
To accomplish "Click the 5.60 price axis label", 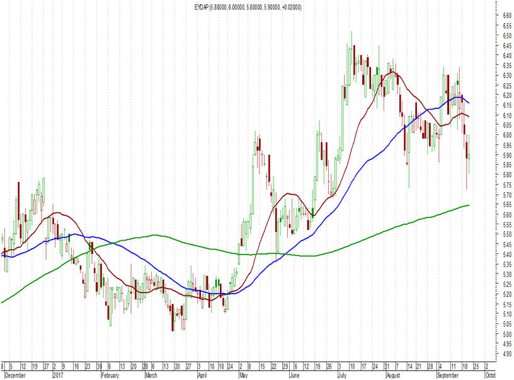I will (x=507, y=215).
